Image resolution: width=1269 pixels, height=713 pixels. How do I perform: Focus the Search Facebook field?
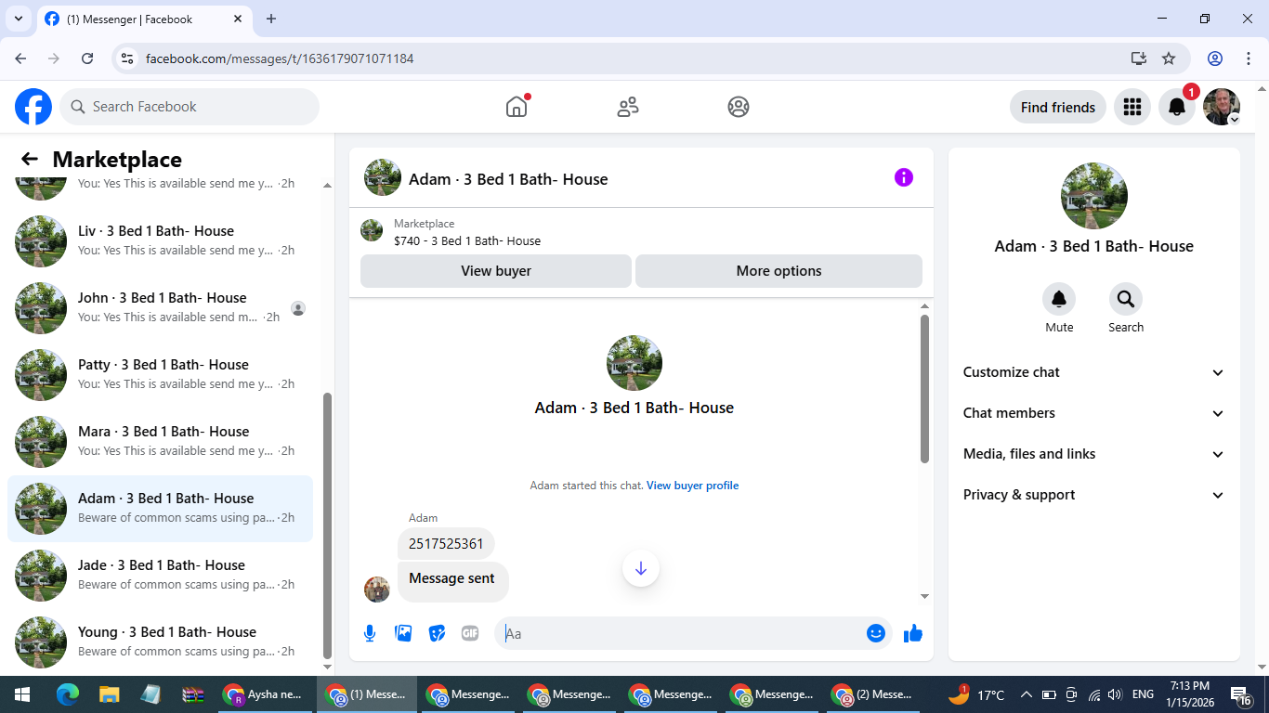click(190, 107)
